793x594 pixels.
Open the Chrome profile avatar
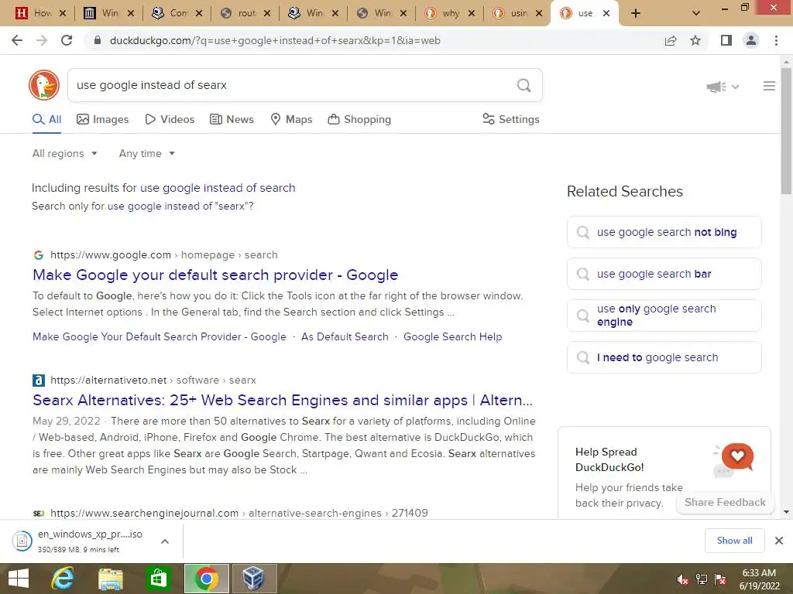[x=751, y=40]
